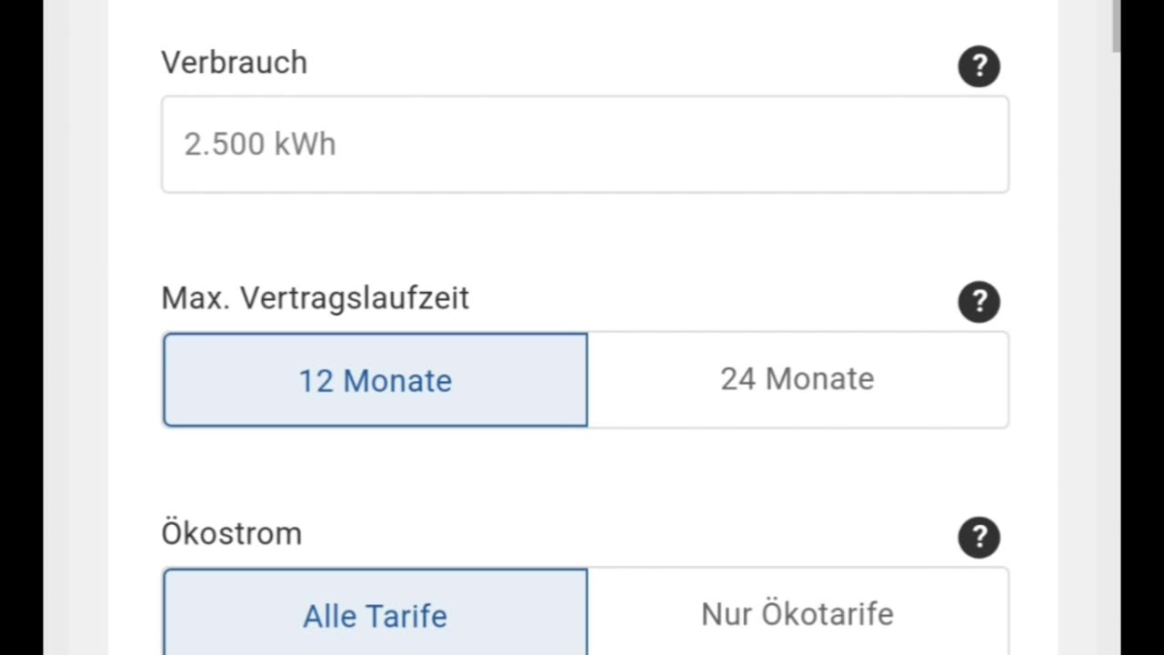
Task: Show help for Max. Vertragslaufzeit
Action: pyautogui.click(x=978, y=302)
